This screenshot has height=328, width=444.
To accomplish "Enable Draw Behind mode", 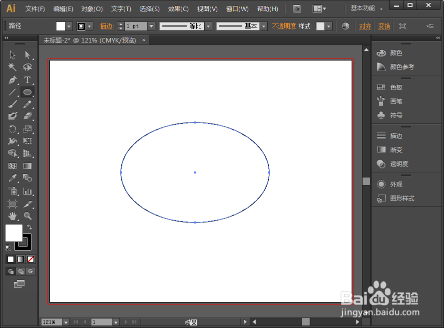I will (20, 271).
